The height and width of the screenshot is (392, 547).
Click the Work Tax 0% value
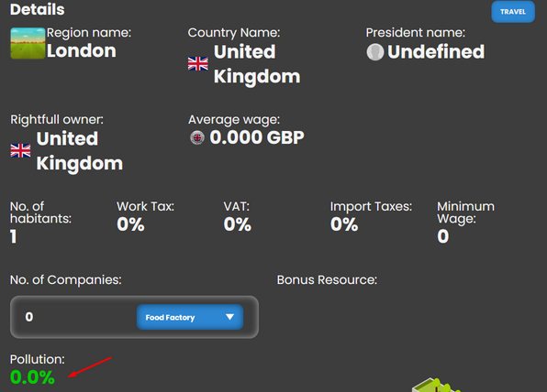coord(130,224)
